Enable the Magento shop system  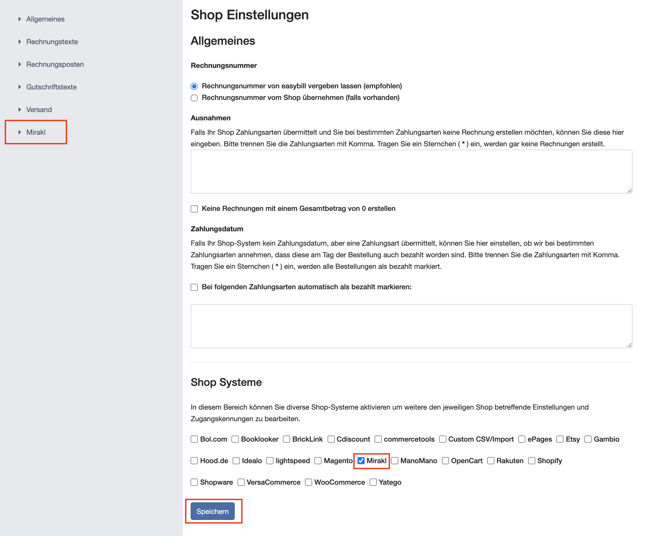tap(318, 461)
